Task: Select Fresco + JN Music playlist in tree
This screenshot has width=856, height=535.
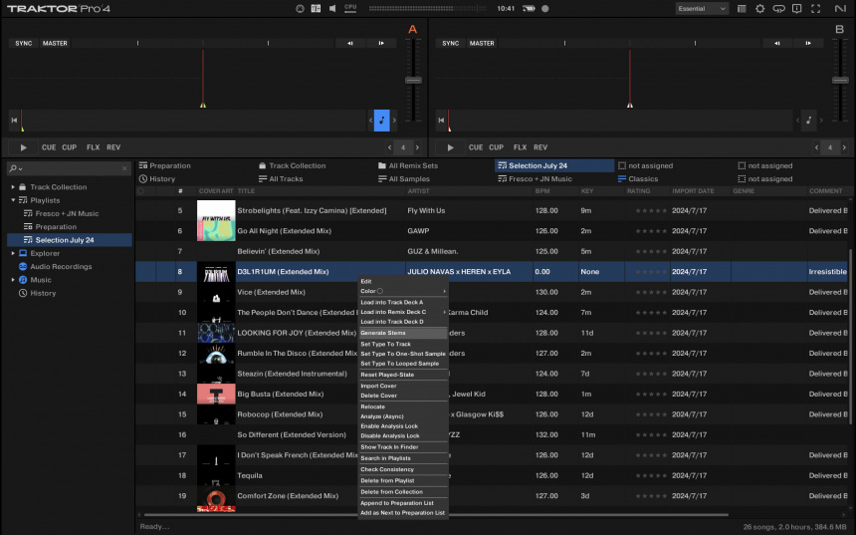Action: [67, 213]
